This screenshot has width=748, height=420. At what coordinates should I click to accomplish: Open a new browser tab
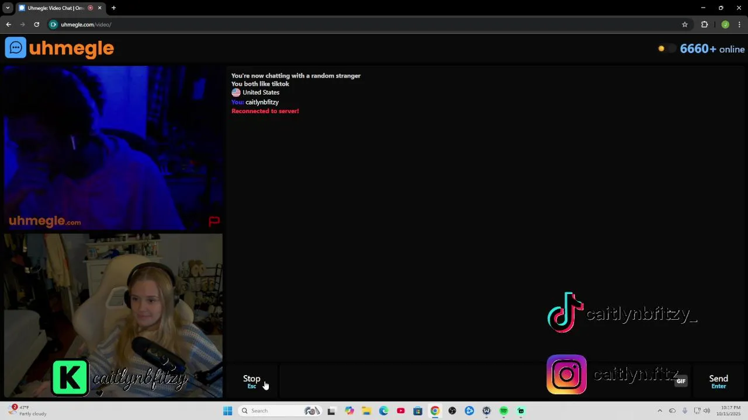[x=113, y=8]
